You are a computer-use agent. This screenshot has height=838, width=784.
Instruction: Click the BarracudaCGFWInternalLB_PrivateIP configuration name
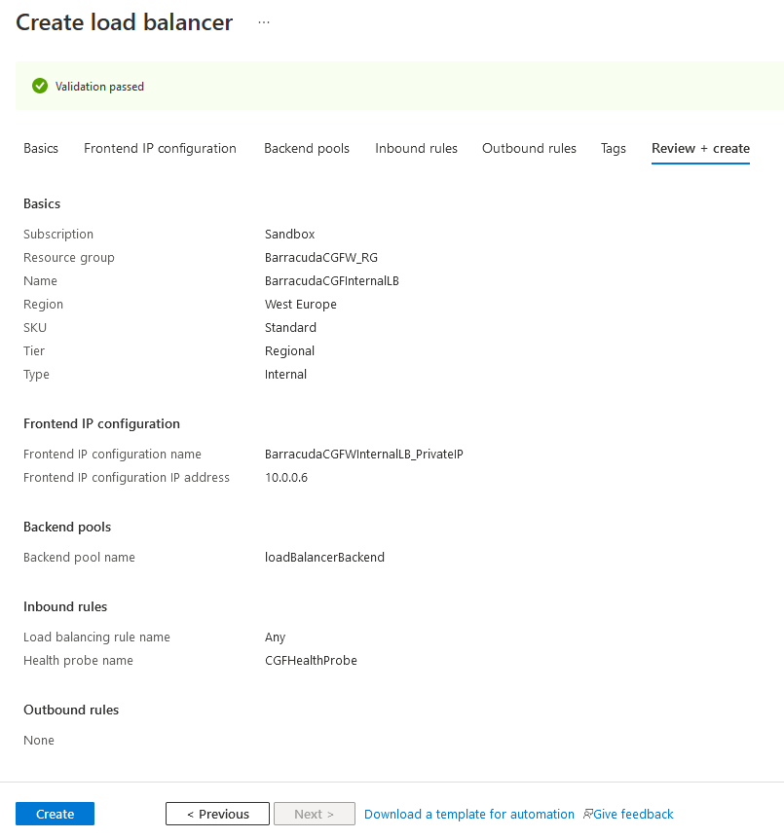tap(363, 455)
